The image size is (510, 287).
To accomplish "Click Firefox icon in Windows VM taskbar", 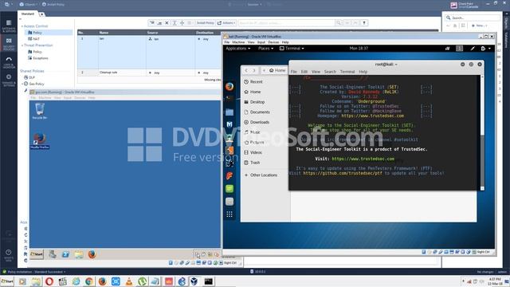I will coord(92,254).
